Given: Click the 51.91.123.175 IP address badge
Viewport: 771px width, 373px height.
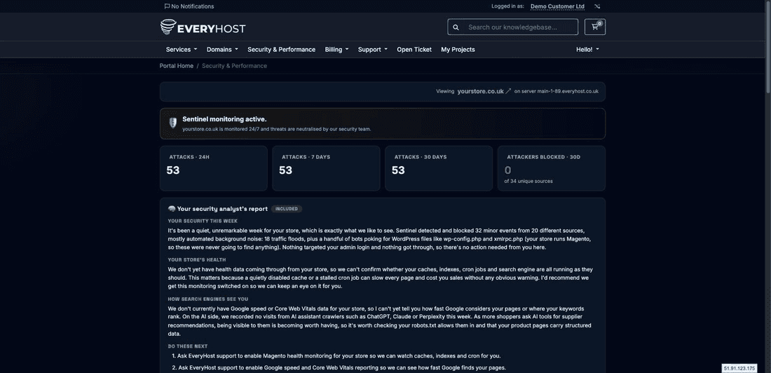Looking at the screenshot, I should pyautogui.click(x=739, y=367).
